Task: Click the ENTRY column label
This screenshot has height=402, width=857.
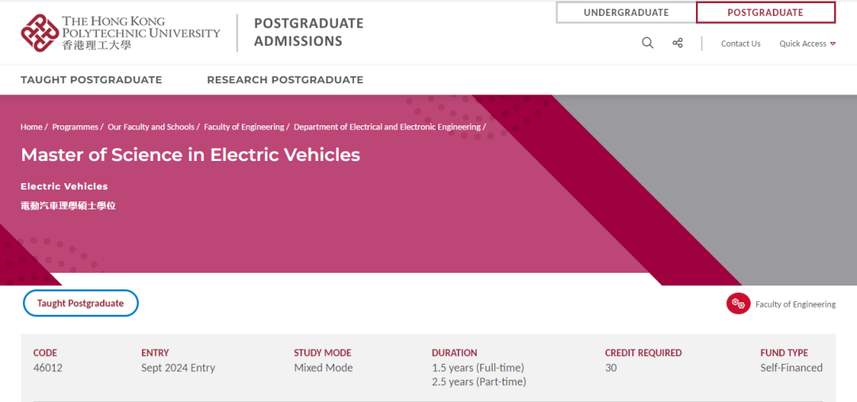Action: [155, 353]
